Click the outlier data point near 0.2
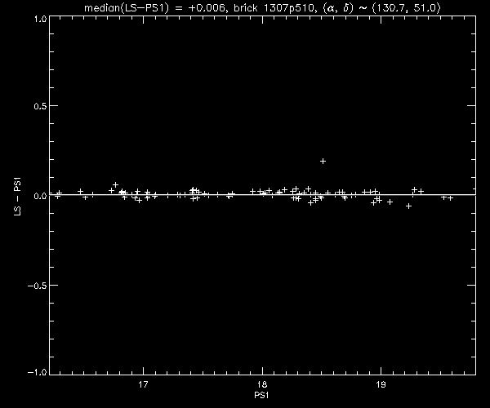490x408 pixels. pyautogui.click(x=323, y=161)
